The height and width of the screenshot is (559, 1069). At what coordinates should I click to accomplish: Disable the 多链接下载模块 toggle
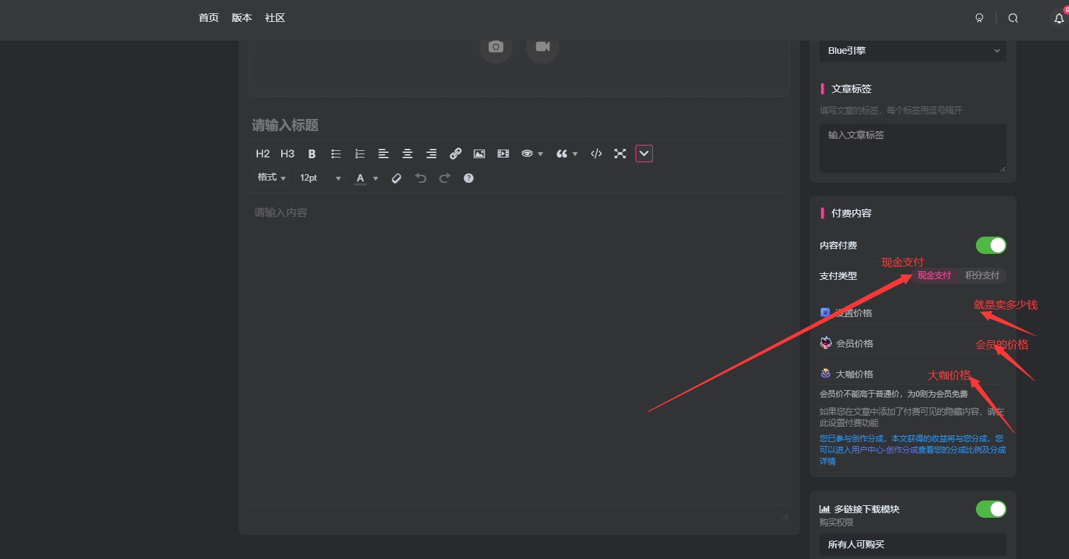click(991, 509)
